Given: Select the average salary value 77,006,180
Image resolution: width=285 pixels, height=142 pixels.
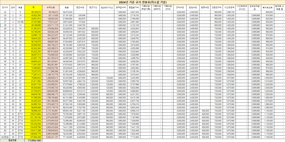Looking at the screenshot, I should (x=33, y=141).
